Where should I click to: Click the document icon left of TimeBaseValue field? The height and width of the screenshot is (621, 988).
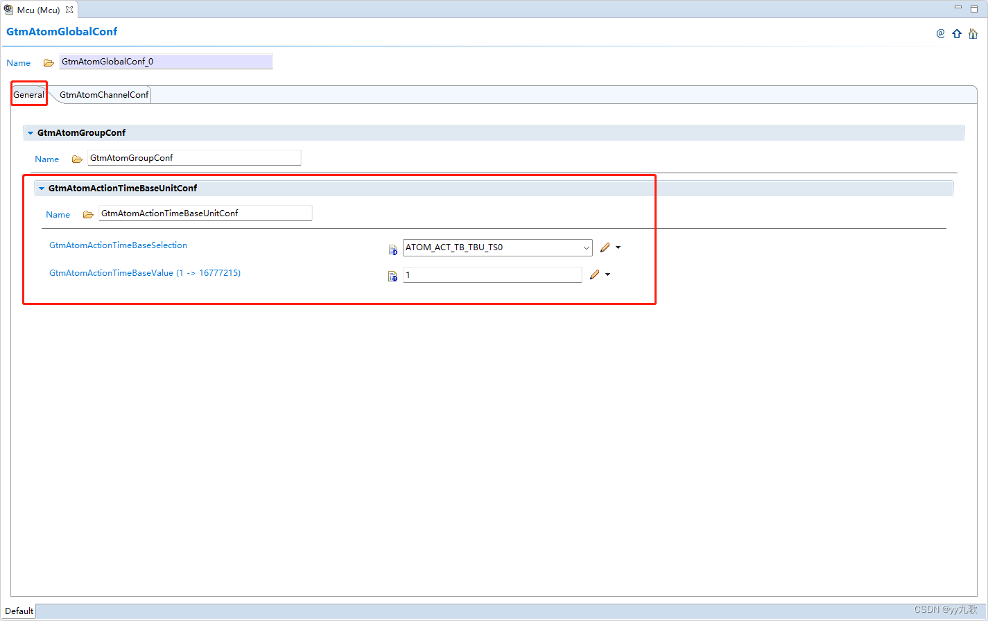392,277
